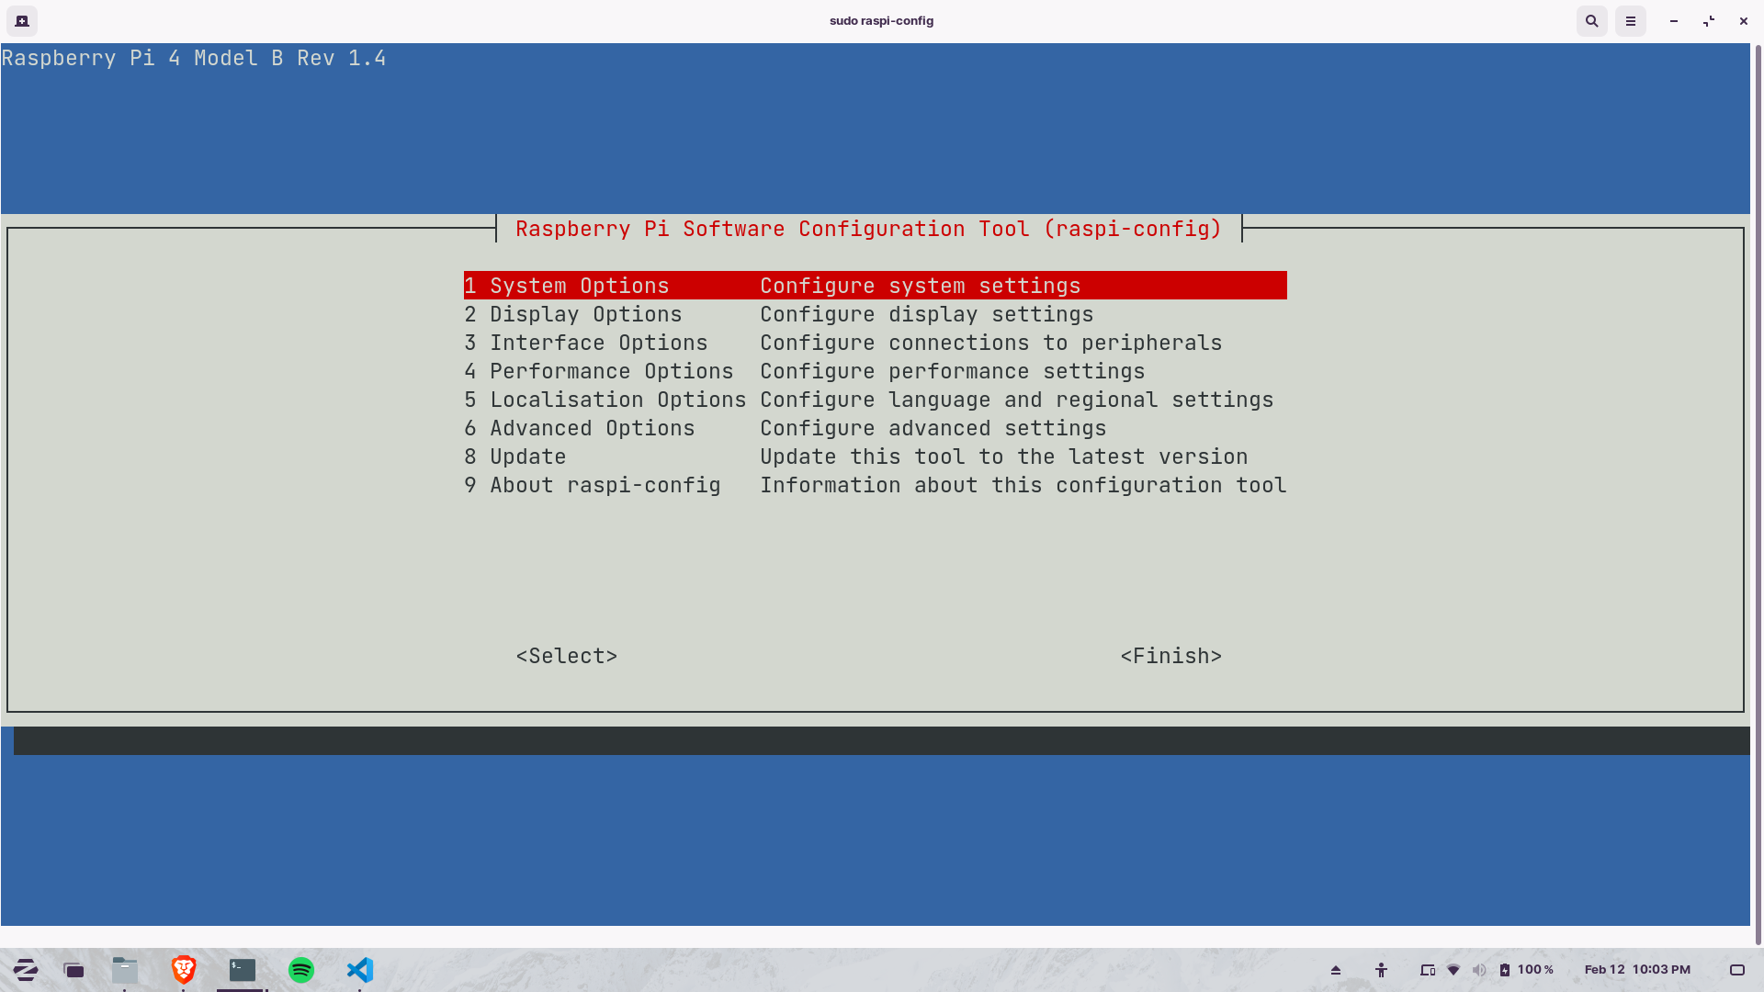Click the terminal search icon
The image size is (1764, 992).
click(1592, 20)
